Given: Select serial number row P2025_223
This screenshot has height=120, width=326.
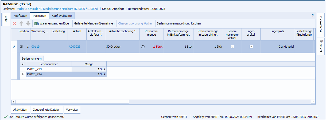Looking at the screenshot, I should pyautogui.click(x=49, y=69).
